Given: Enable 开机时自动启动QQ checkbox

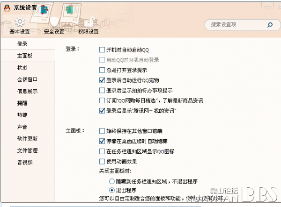Looking at the screenshot, I should [x=102, y=50].
